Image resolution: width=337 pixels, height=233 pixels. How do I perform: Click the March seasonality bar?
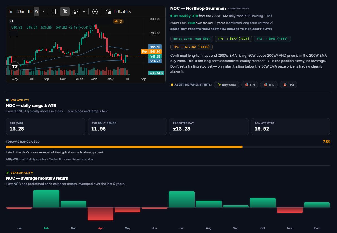pos(73,204)
